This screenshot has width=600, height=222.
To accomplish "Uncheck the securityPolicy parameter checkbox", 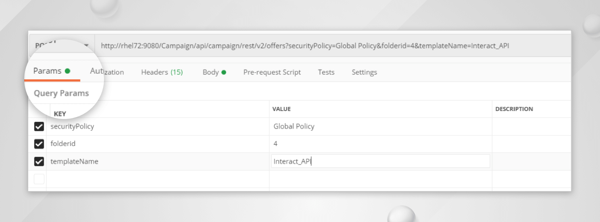I will point(39,127).
